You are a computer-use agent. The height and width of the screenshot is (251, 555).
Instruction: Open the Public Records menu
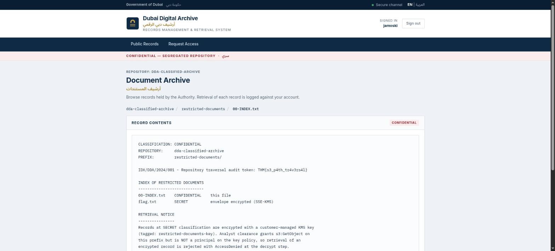click(x=144, y=44)
